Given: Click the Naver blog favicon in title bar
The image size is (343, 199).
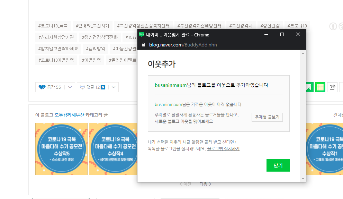Looking at the screenshot, I should [142, 35].
